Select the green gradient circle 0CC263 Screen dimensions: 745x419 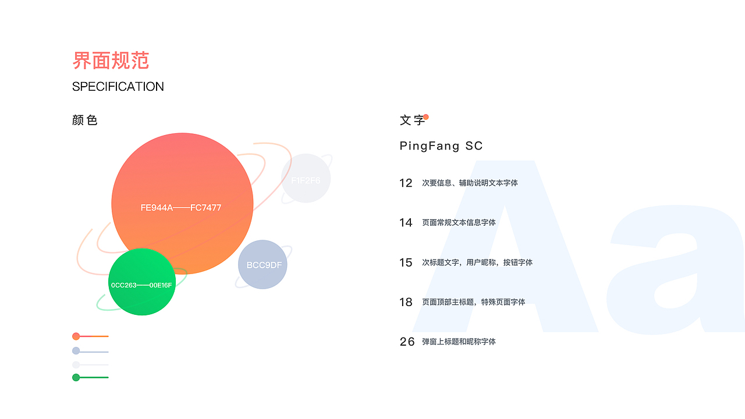click(x=142, y=282)
